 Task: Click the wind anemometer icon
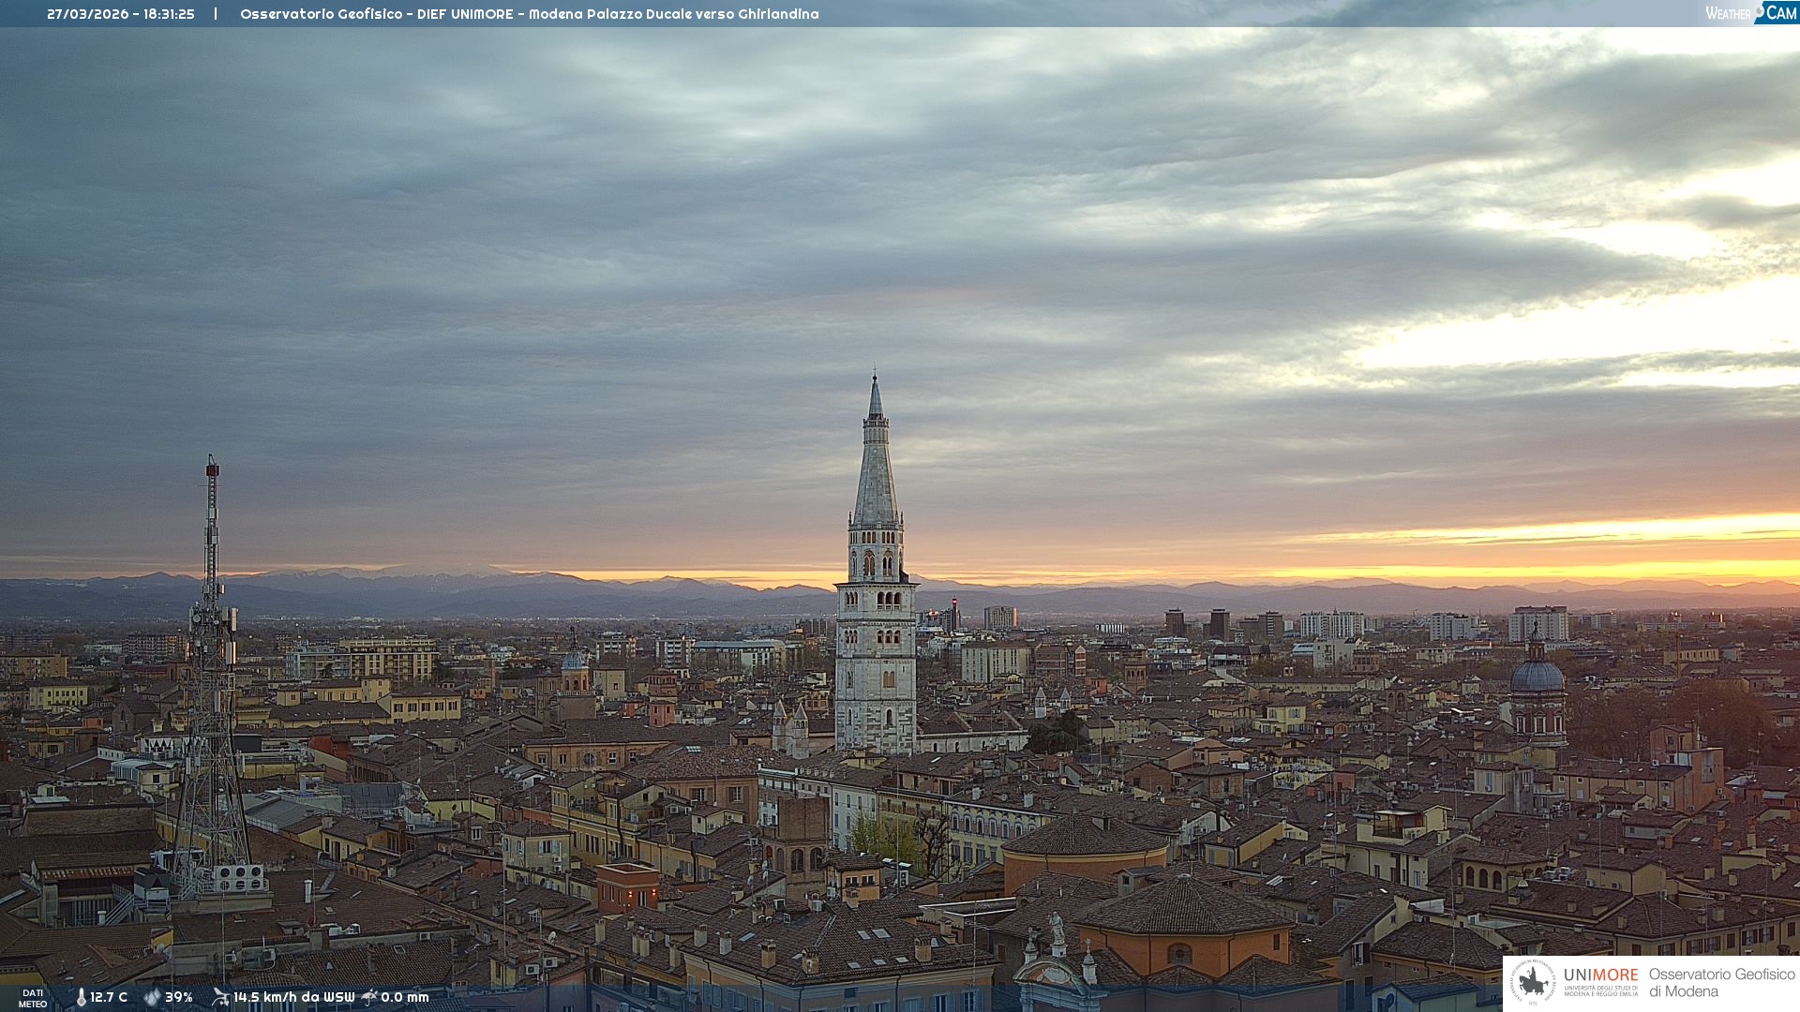coord(220,997)
